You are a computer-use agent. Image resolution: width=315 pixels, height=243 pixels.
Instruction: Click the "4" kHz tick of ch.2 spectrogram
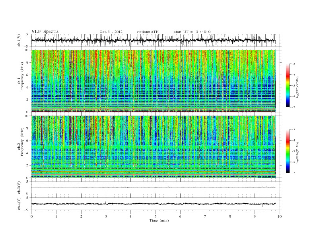coord(28,153)
